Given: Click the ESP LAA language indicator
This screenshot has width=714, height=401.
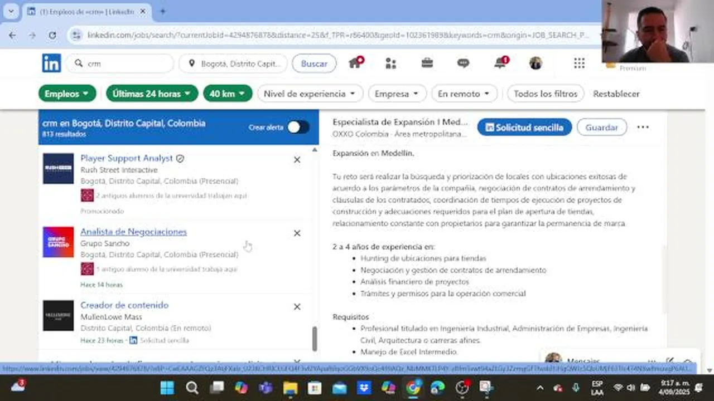Looking at the screenshot, I should pyautogui.click(x=597, y=388).
